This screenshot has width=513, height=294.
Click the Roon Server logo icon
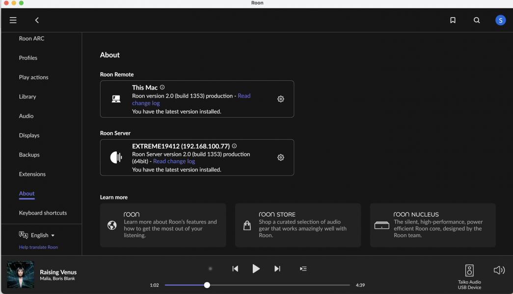(116, 157)
